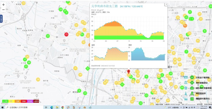Click the green 15 marker near 南屯區
The height and width of the screenshot is (109, 212).
(85, 93)
